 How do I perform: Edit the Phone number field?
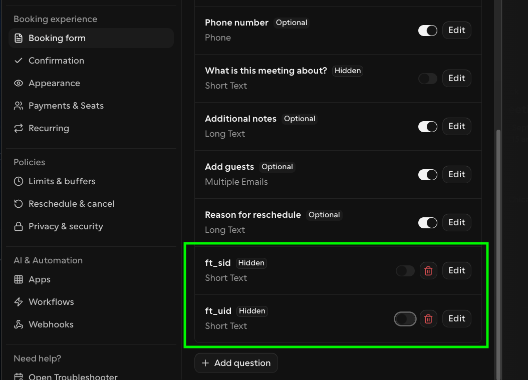[x=456, y=31]
